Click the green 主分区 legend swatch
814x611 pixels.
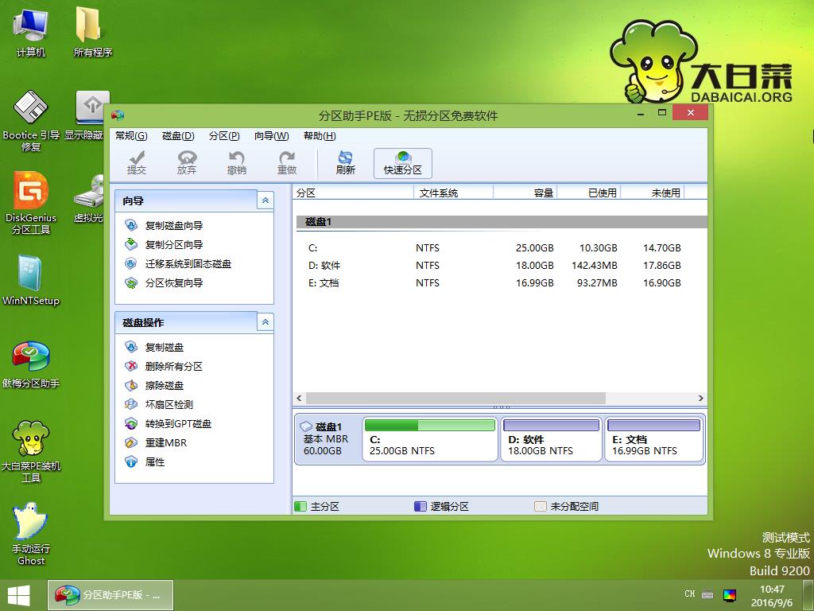point(300,505)
